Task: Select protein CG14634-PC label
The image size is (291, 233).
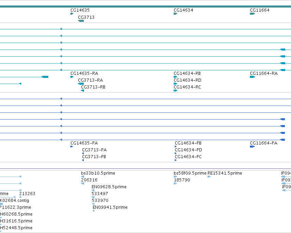Action: coord(188,157)
